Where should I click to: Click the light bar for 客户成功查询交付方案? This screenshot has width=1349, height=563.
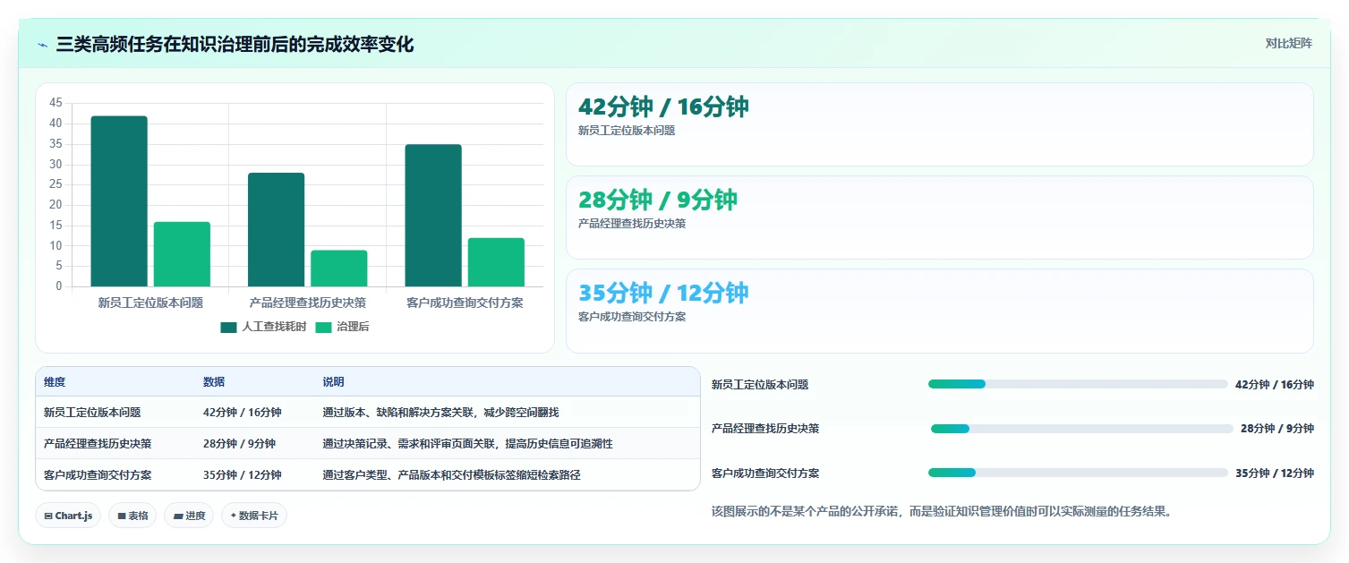tap(496, 262)
